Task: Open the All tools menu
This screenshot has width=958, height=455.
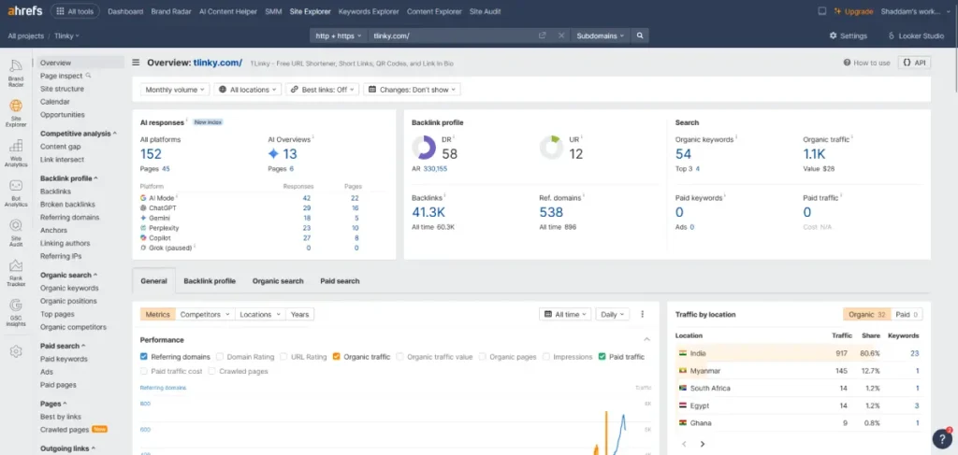Action: pyautogui.click(x=75, y=11)
